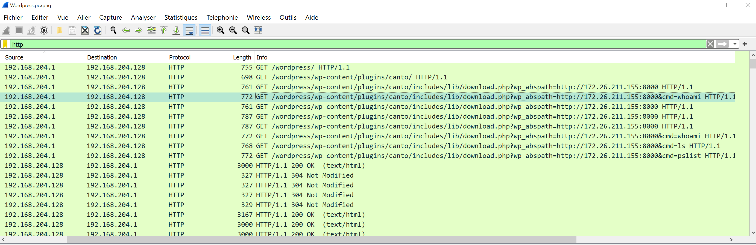Open the Aller menu
Screen dimensions: 756x245
coord(84,17)
